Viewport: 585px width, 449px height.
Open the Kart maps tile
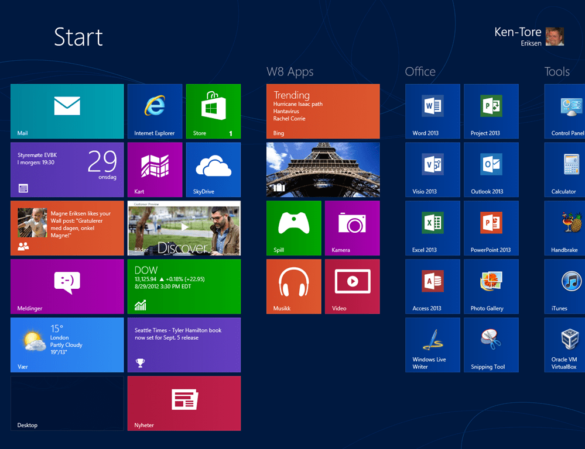pos(155,170)
